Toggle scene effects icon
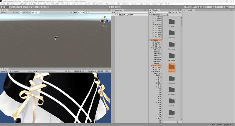The width and height of the screenshot is (235, 126). pos(27,12)
